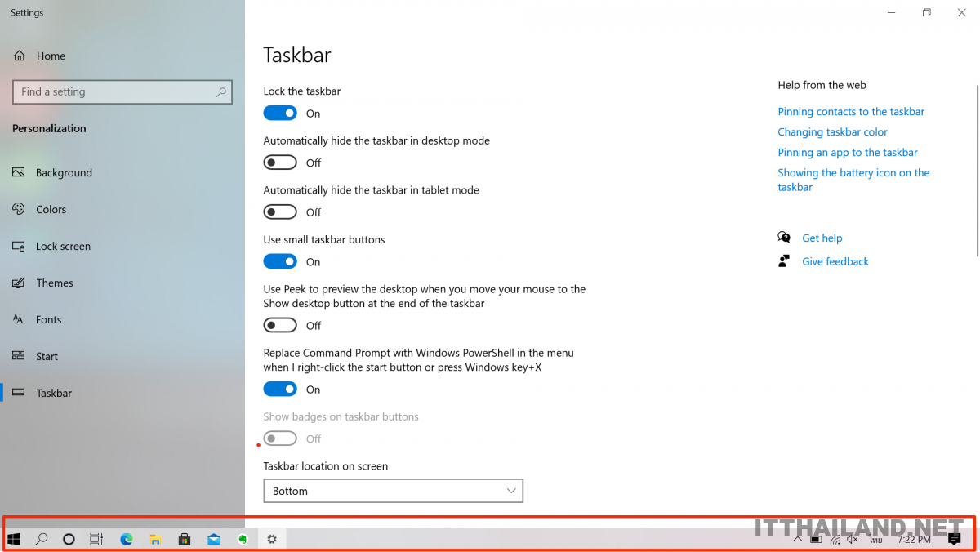The image size is (980, 552).
Task: Click the Give feedback link
Action: click(835, 261)
